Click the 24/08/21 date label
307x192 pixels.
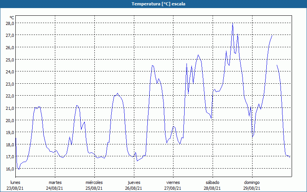pyautogui.click(x=54, y=188)
